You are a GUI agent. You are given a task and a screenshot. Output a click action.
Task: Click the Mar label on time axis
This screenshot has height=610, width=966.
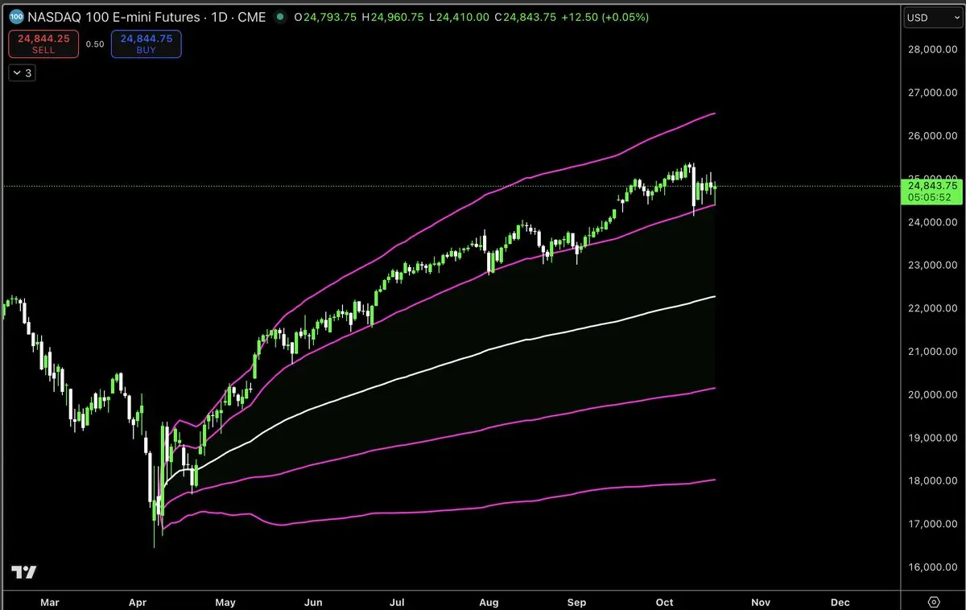click(x=50, y=602)
